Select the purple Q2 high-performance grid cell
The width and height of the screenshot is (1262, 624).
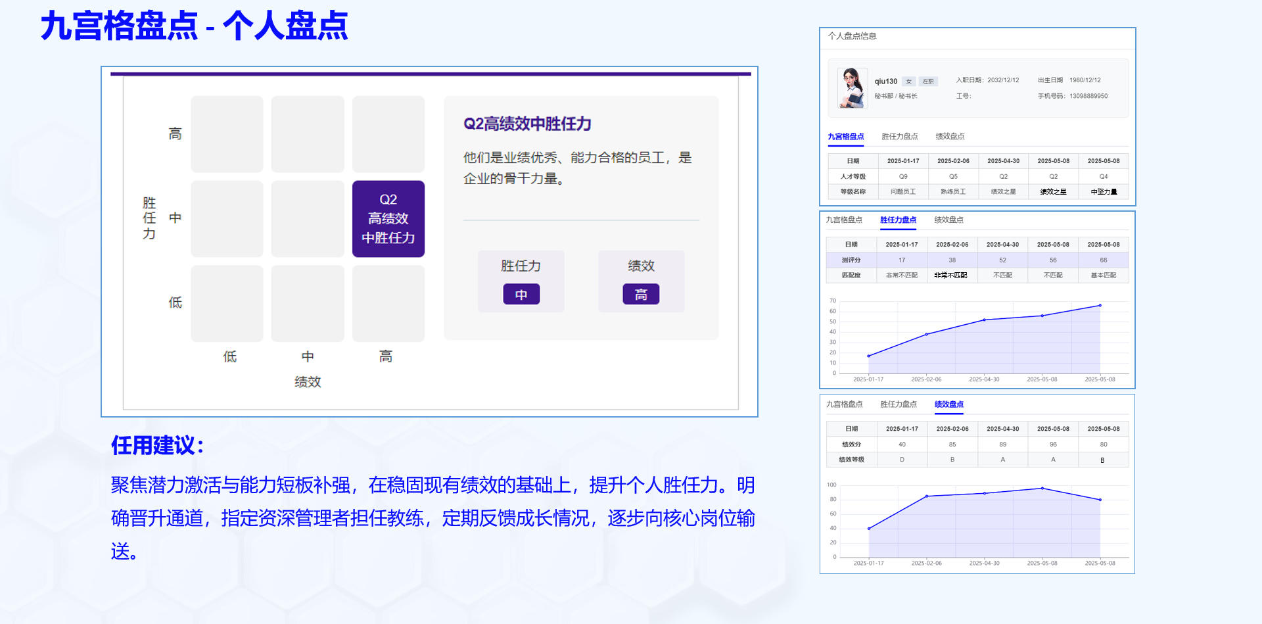coord(388,218)
